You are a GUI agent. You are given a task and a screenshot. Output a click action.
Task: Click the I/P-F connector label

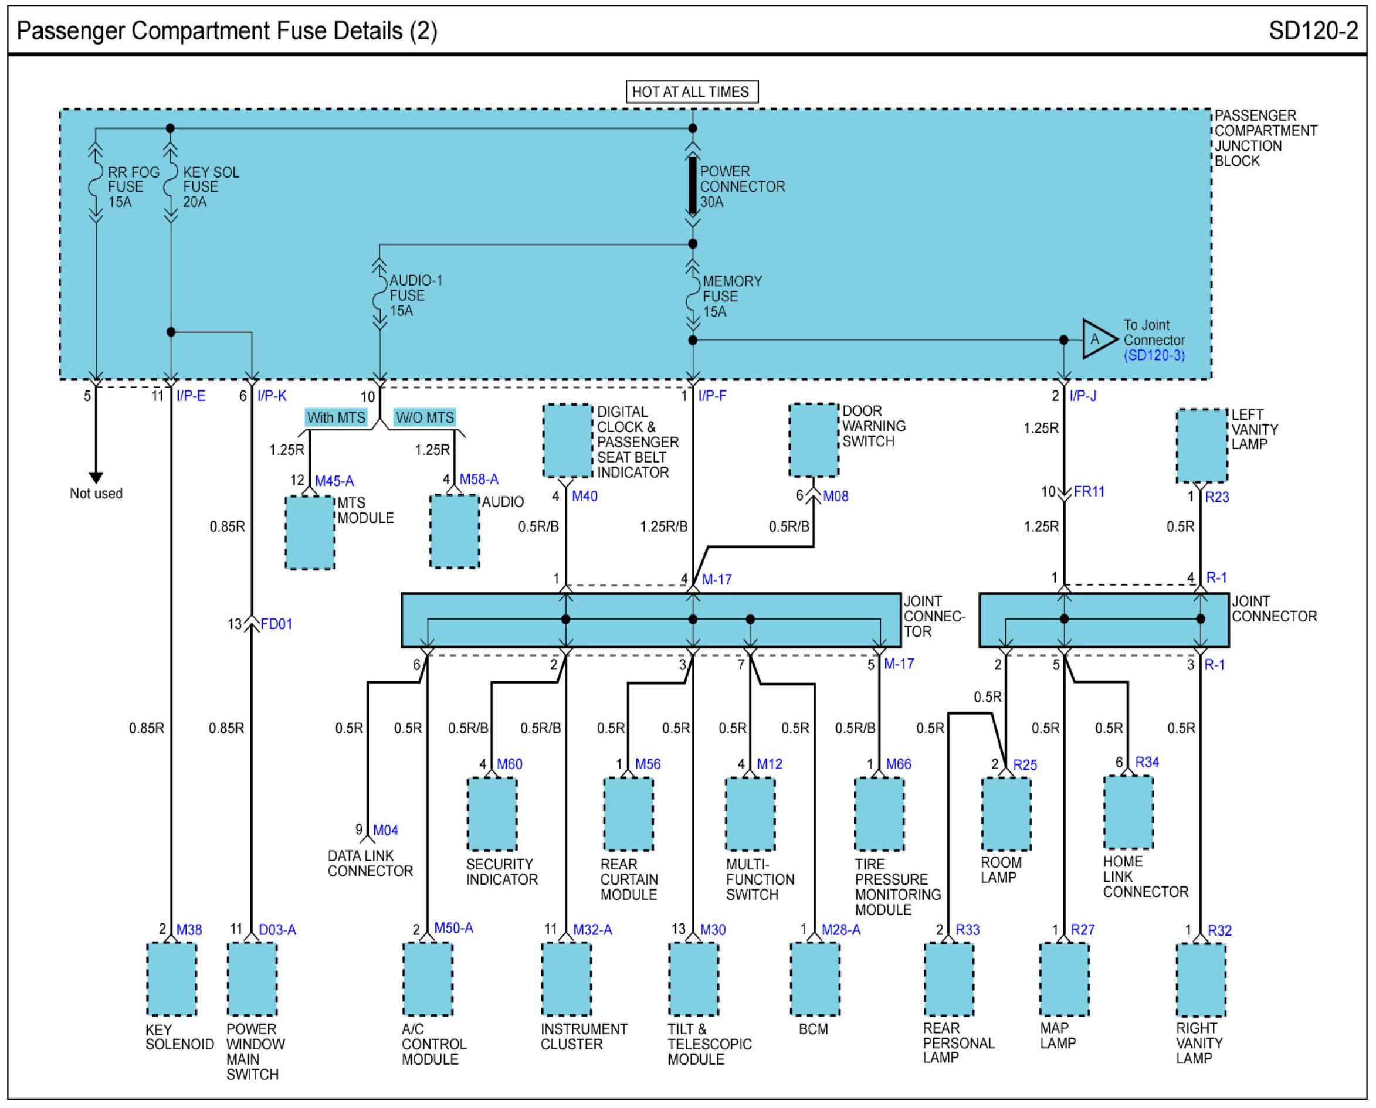pos(712,396)
